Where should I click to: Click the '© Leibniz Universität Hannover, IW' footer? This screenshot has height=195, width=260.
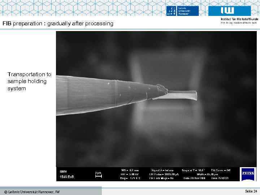coord(32,192)
